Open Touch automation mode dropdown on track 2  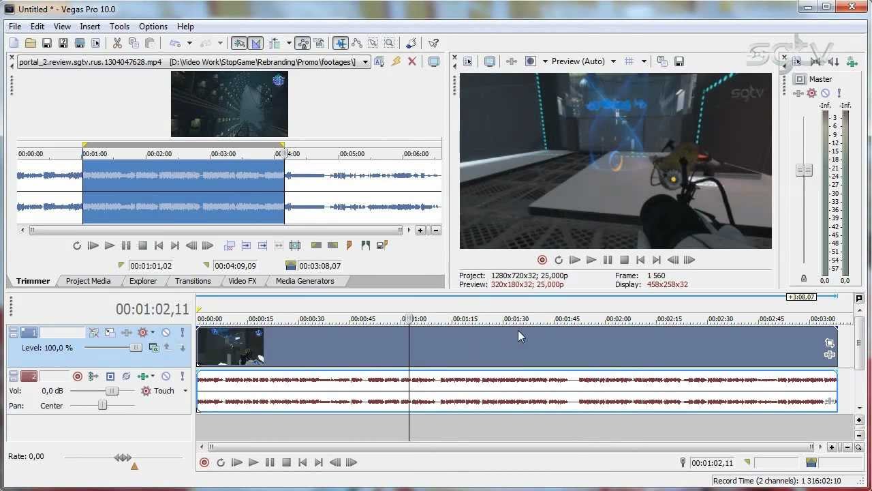coord(185,391)
